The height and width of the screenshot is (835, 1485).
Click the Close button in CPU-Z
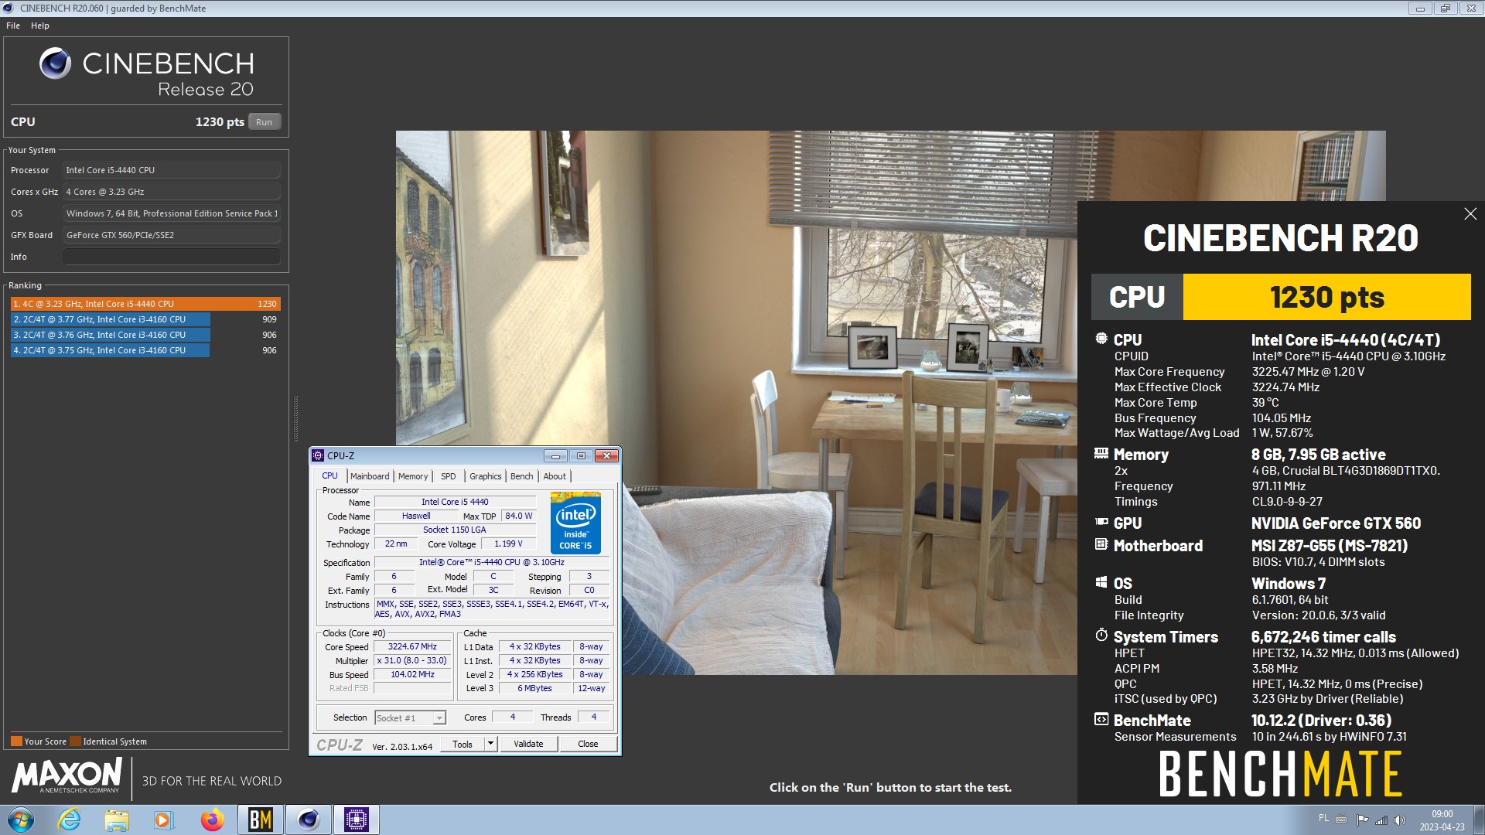(588, 745)
